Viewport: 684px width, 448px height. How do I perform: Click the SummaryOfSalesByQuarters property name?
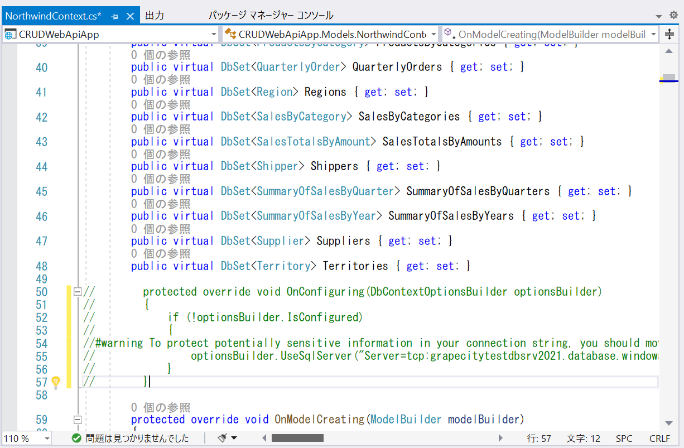click(478, 191)
